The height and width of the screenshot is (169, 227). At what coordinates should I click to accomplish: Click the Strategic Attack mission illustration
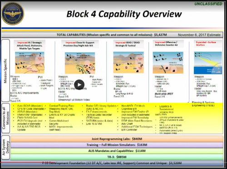point(30,63)
